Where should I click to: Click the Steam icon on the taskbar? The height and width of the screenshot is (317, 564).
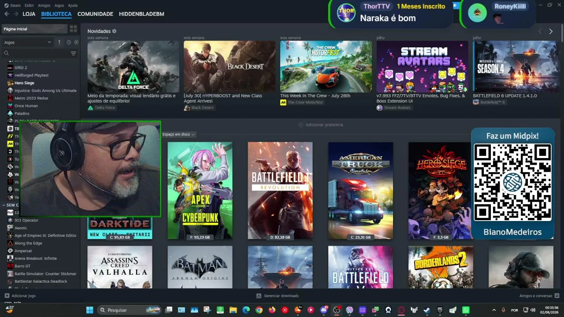(x=427, y=310)
